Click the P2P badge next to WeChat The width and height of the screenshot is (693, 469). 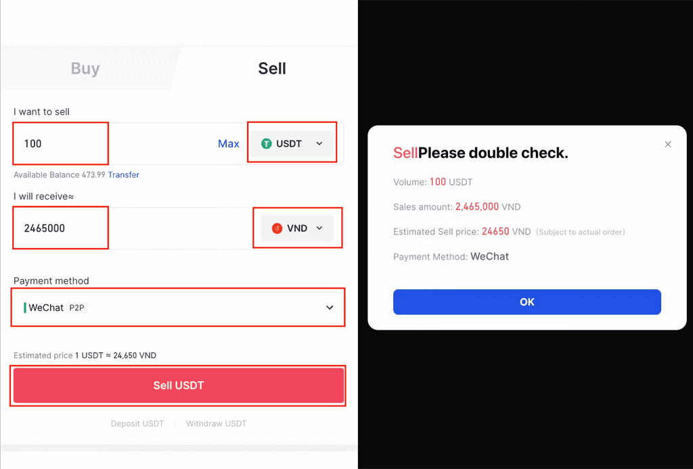(x=77, y=307)
